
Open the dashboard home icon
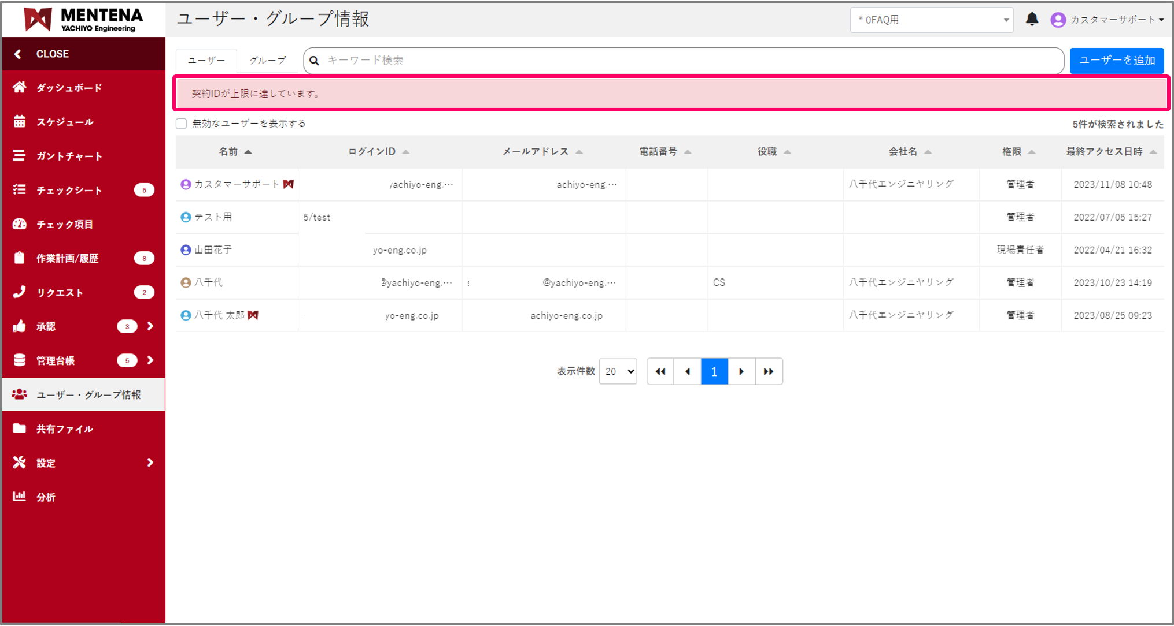point(20,87)
